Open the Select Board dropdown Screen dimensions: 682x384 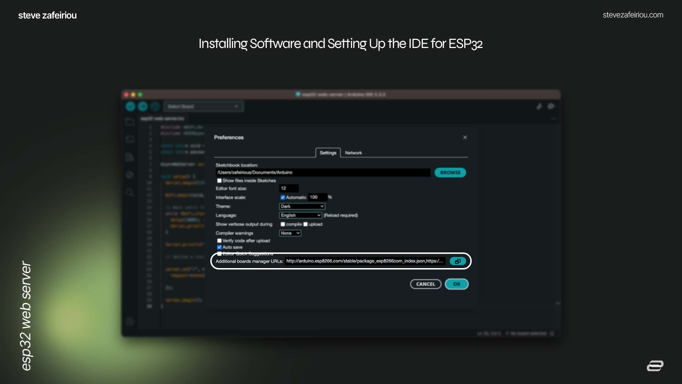(204, 106)
